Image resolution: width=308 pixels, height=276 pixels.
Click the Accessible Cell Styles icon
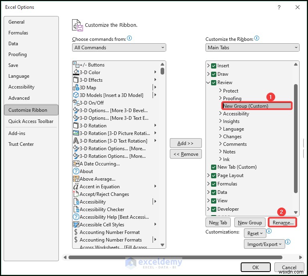click(x=76, y=225)
